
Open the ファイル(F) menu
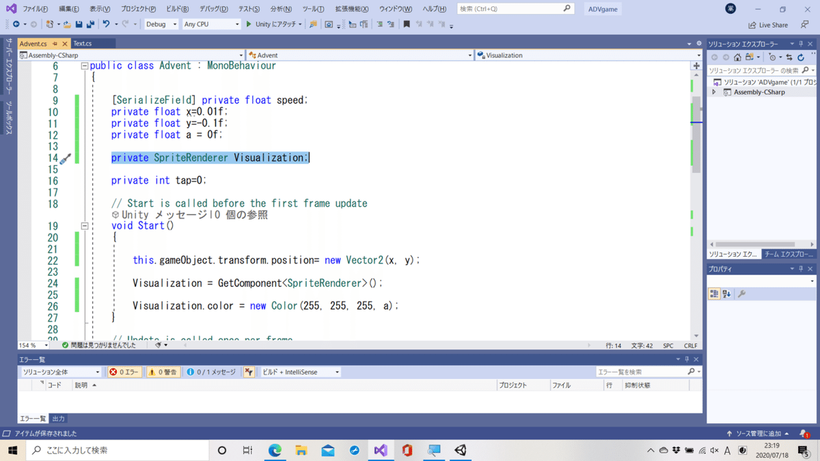pos(35,9)
